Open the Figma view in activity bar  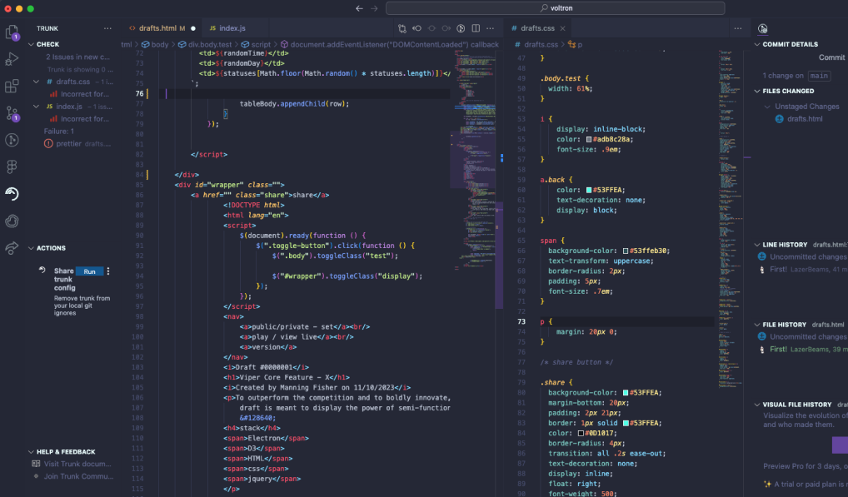(12, 167)
